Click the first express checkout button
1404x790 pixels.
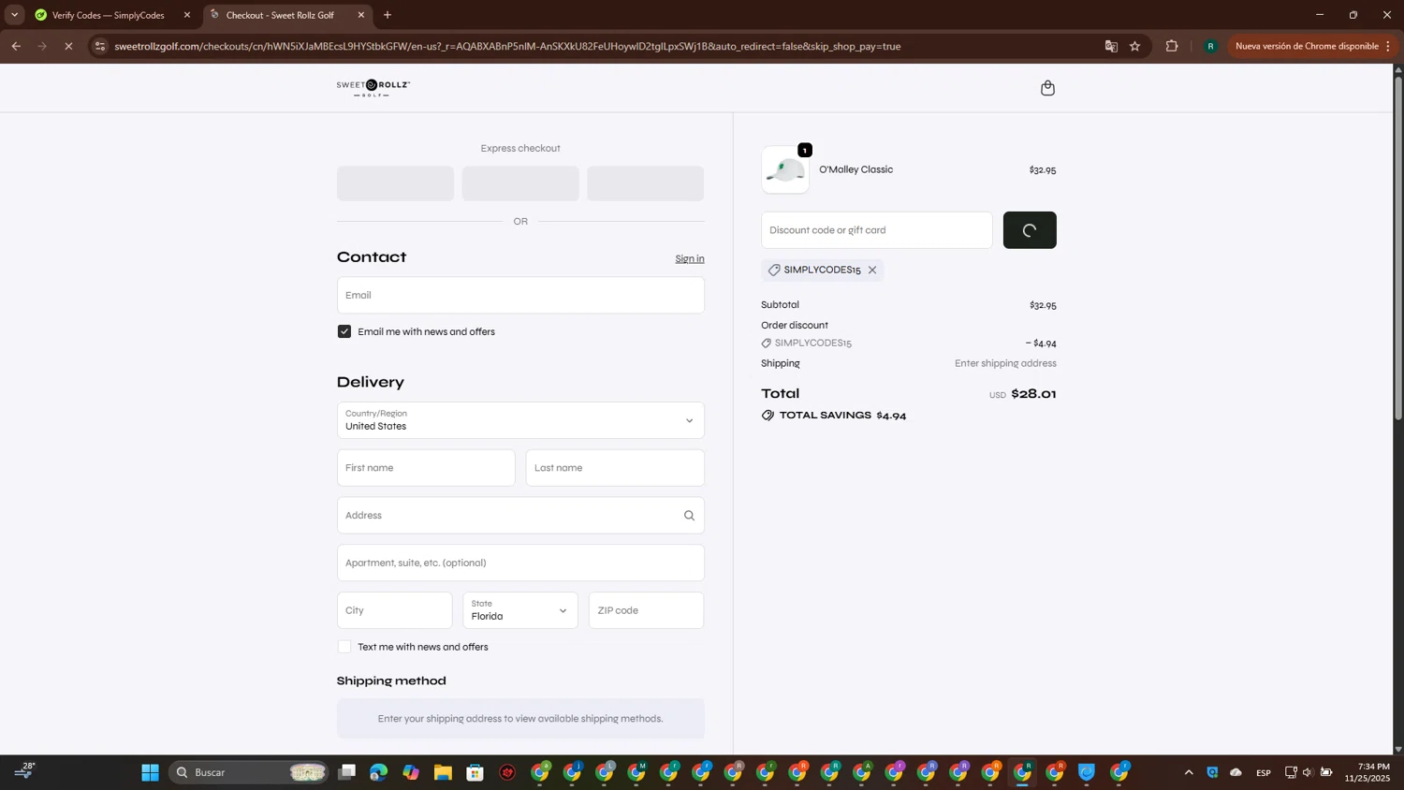click(395, 183)
